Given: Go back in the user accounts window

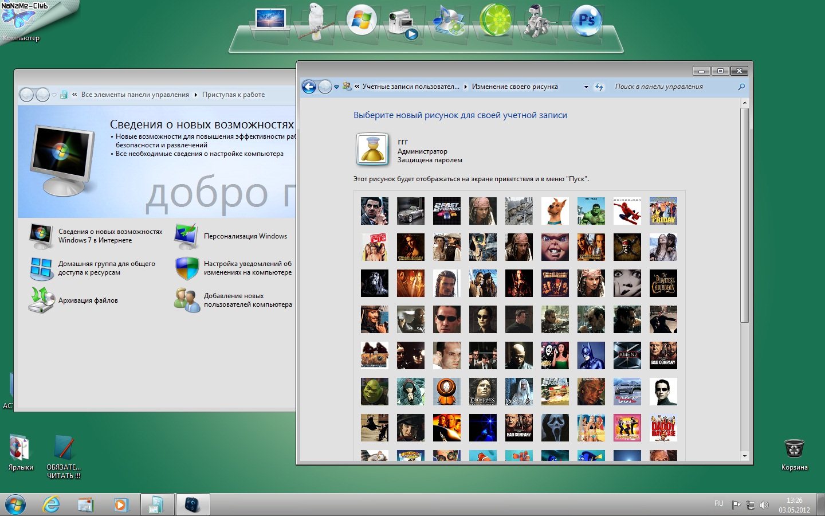Looking at the screenshot, I should (x=309, y=87).
